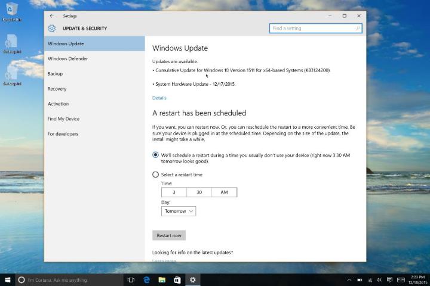Close the Settings window

[x=359, y=16]
